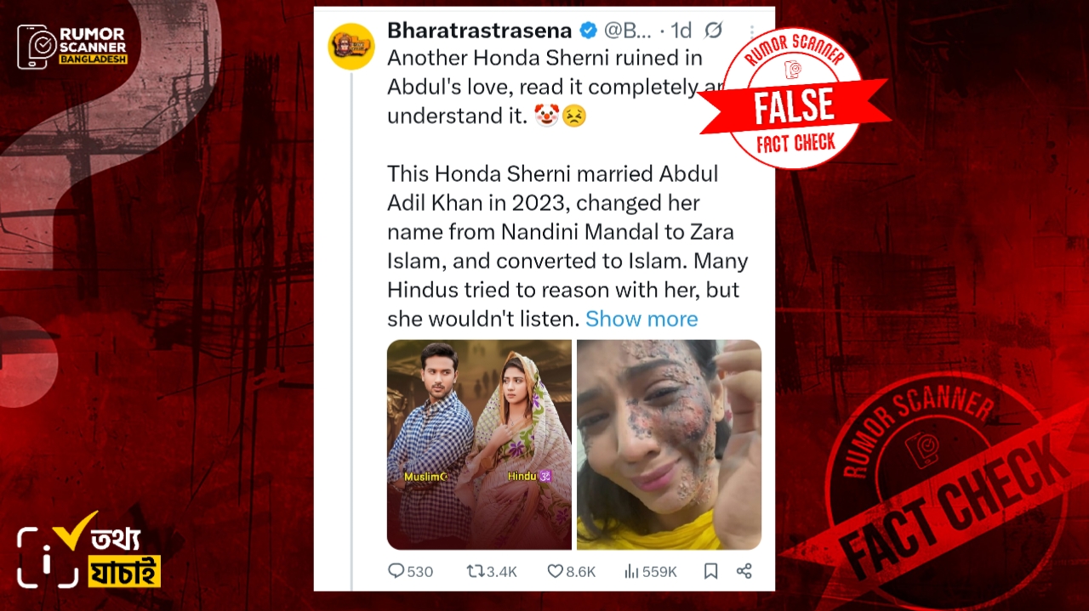Screen dimensions: 1089x611
Task: Click the Rumor Scanner Bangladesh logo
Action: (x=72, y=47)
